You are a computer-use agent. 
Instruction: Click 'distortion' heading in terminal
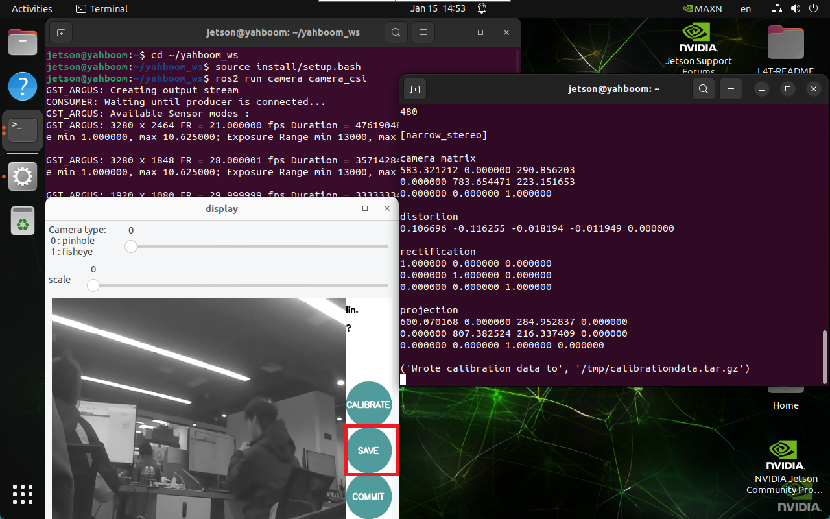click(x=429, y=217)
